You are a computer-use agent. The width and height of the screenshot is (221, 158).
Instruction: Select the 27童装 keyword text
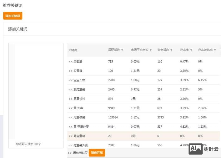coord(78,71)
